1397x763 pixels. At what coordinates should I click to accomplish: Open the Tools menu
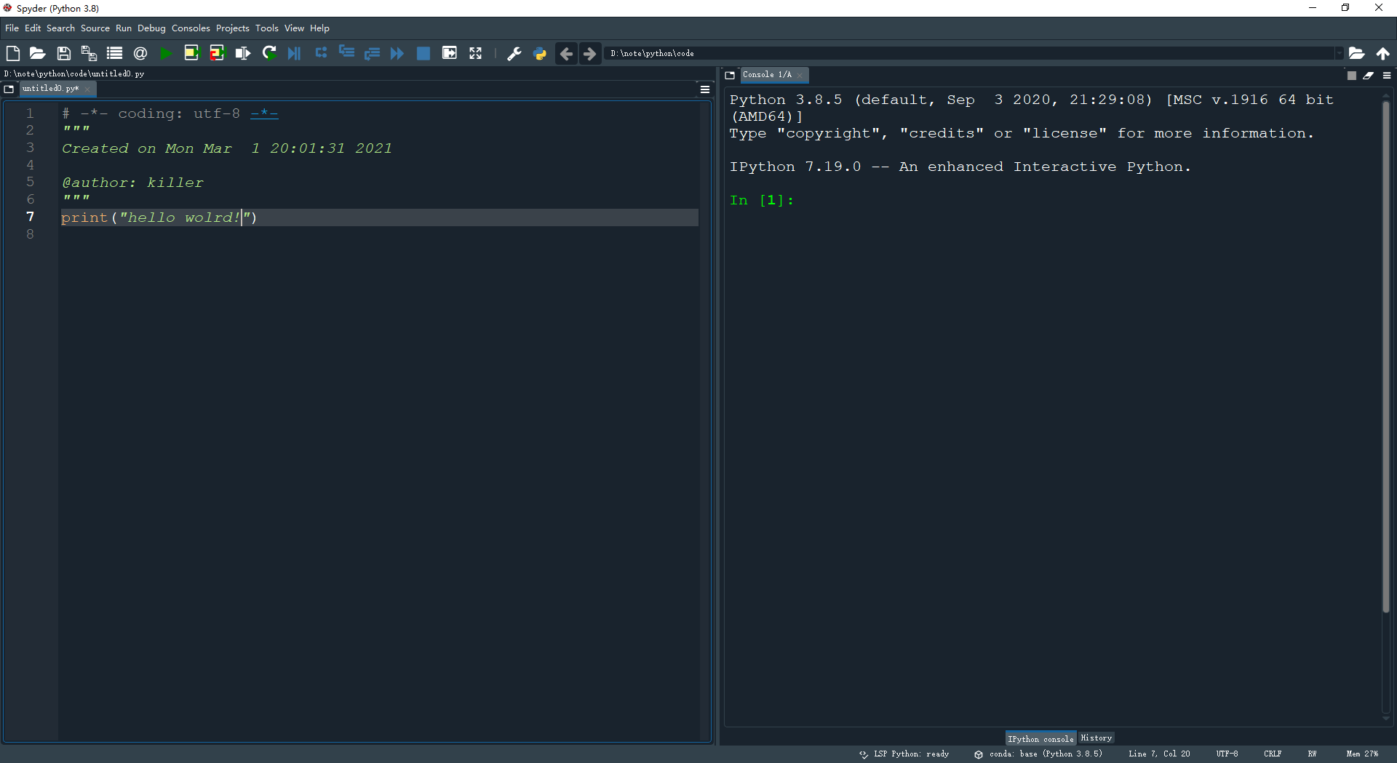[x=267, y=28]
